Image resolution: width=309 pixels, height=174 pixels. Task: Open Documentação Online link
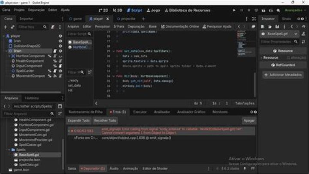[180, 27]
